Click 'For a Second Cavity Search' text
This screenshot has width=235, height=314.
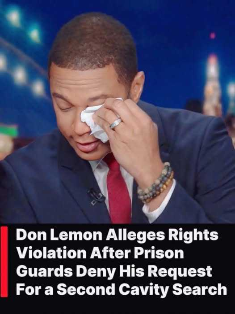coord(121,290)
